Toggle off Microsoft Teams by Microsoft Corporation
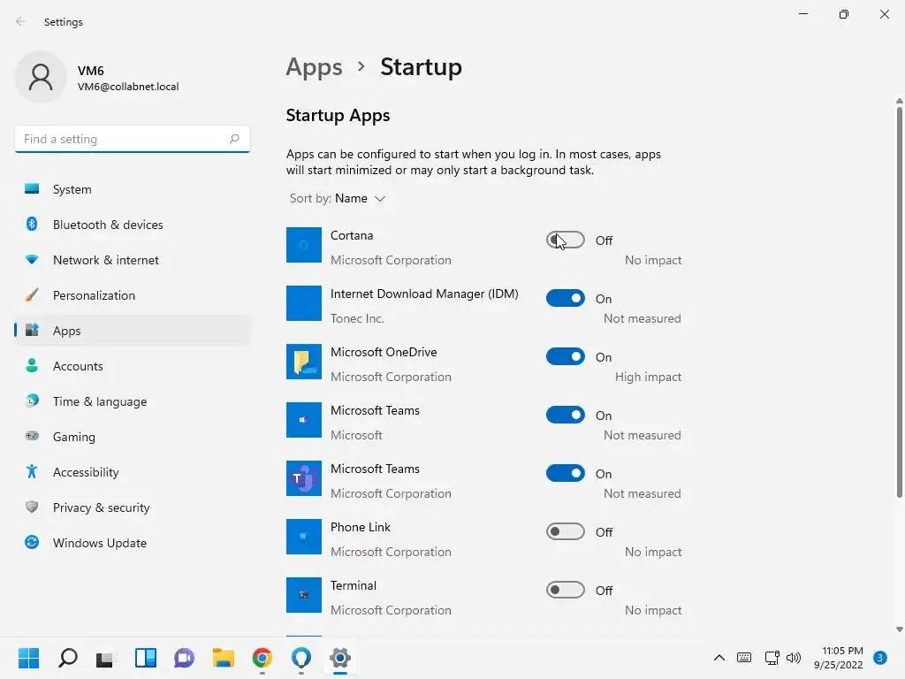 [x=565, y=474]
